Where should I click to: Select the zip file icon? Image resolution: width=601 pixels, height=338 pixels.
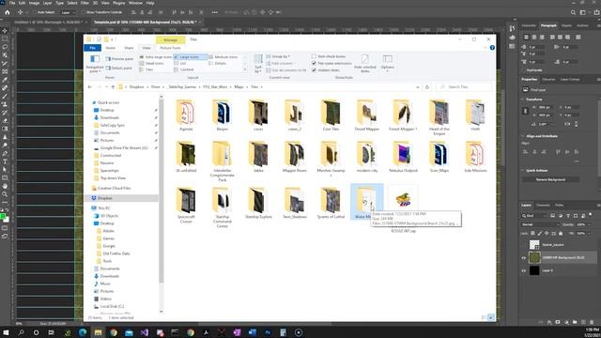pyautogui.click(x=403, y=200)
